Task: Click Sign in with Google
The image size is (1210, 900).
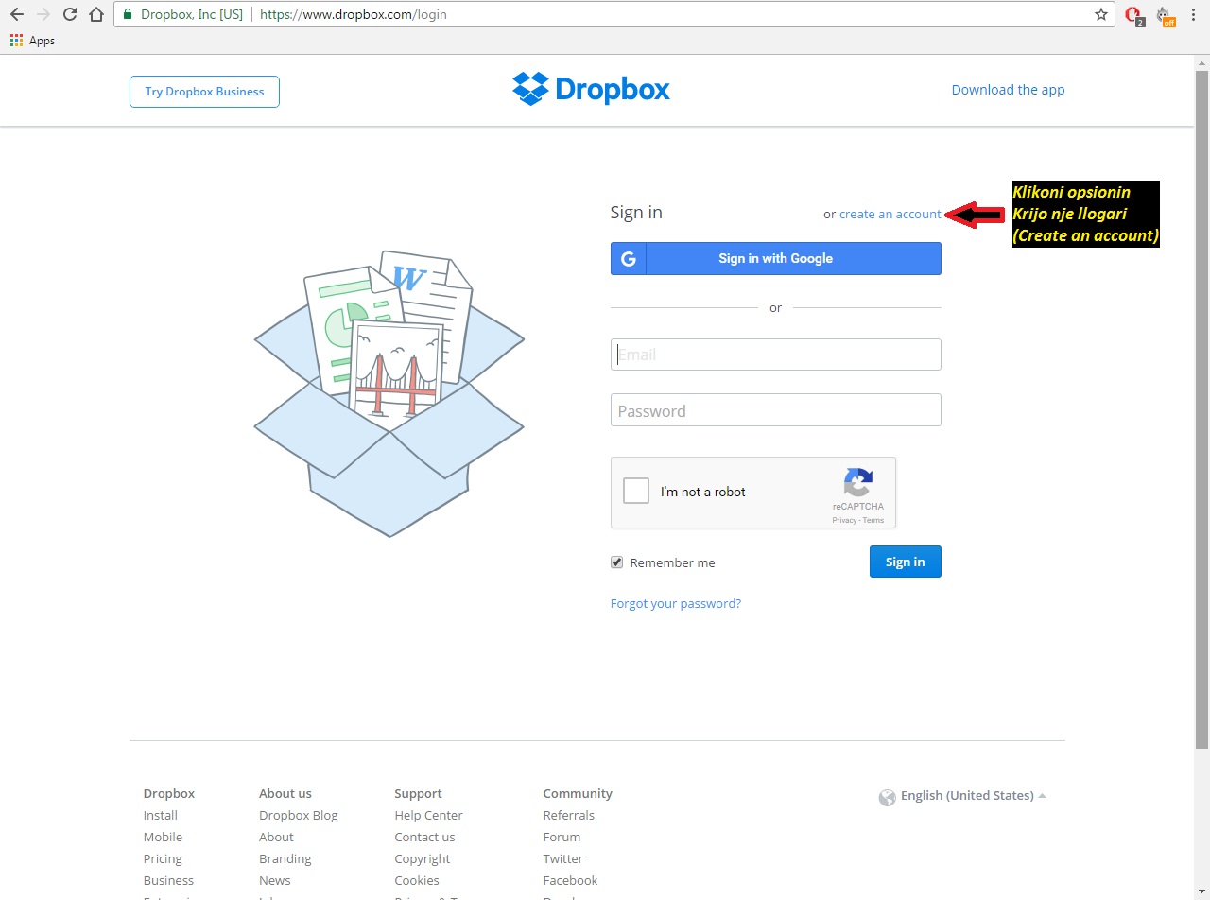Action: pyautogui.click(x=775, y=258)
